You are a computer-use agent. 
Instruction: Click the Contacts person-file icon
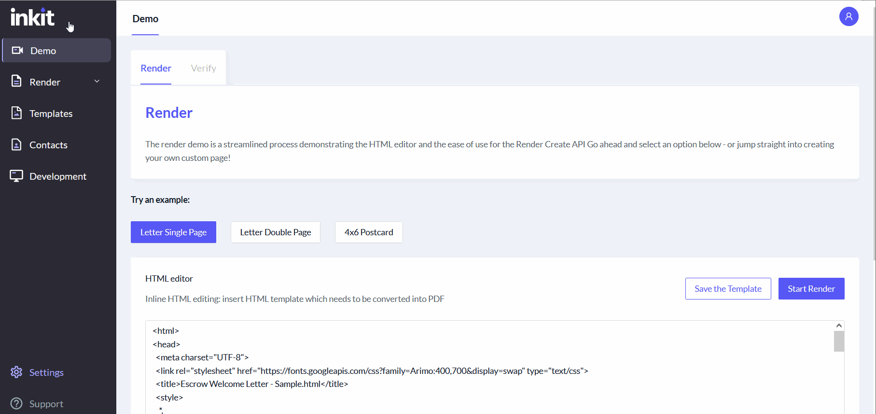tap(16, 144)
